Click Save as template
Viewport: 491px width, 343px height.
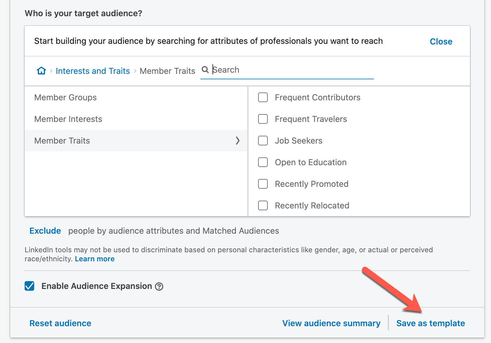[430, 323]
